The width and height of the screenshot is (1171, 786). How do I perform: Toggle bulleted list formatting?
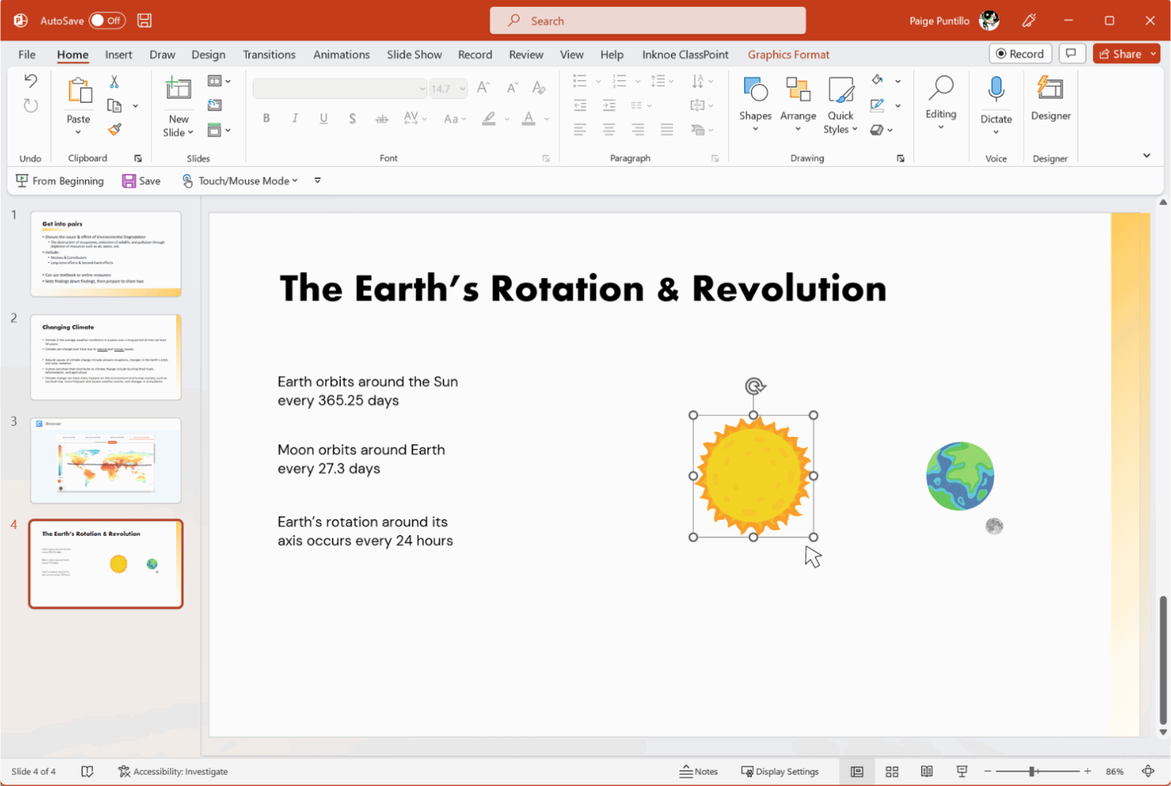[x=579, y=81]
